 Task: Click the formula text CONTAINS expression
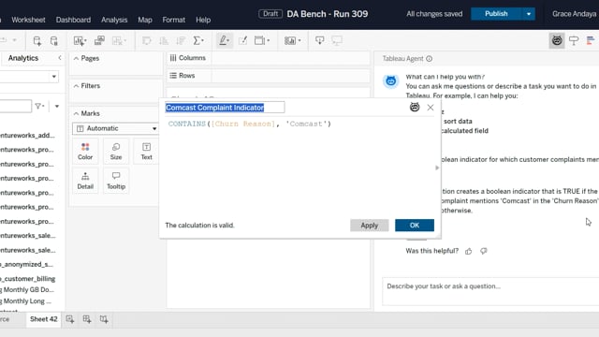coord(250,124)
